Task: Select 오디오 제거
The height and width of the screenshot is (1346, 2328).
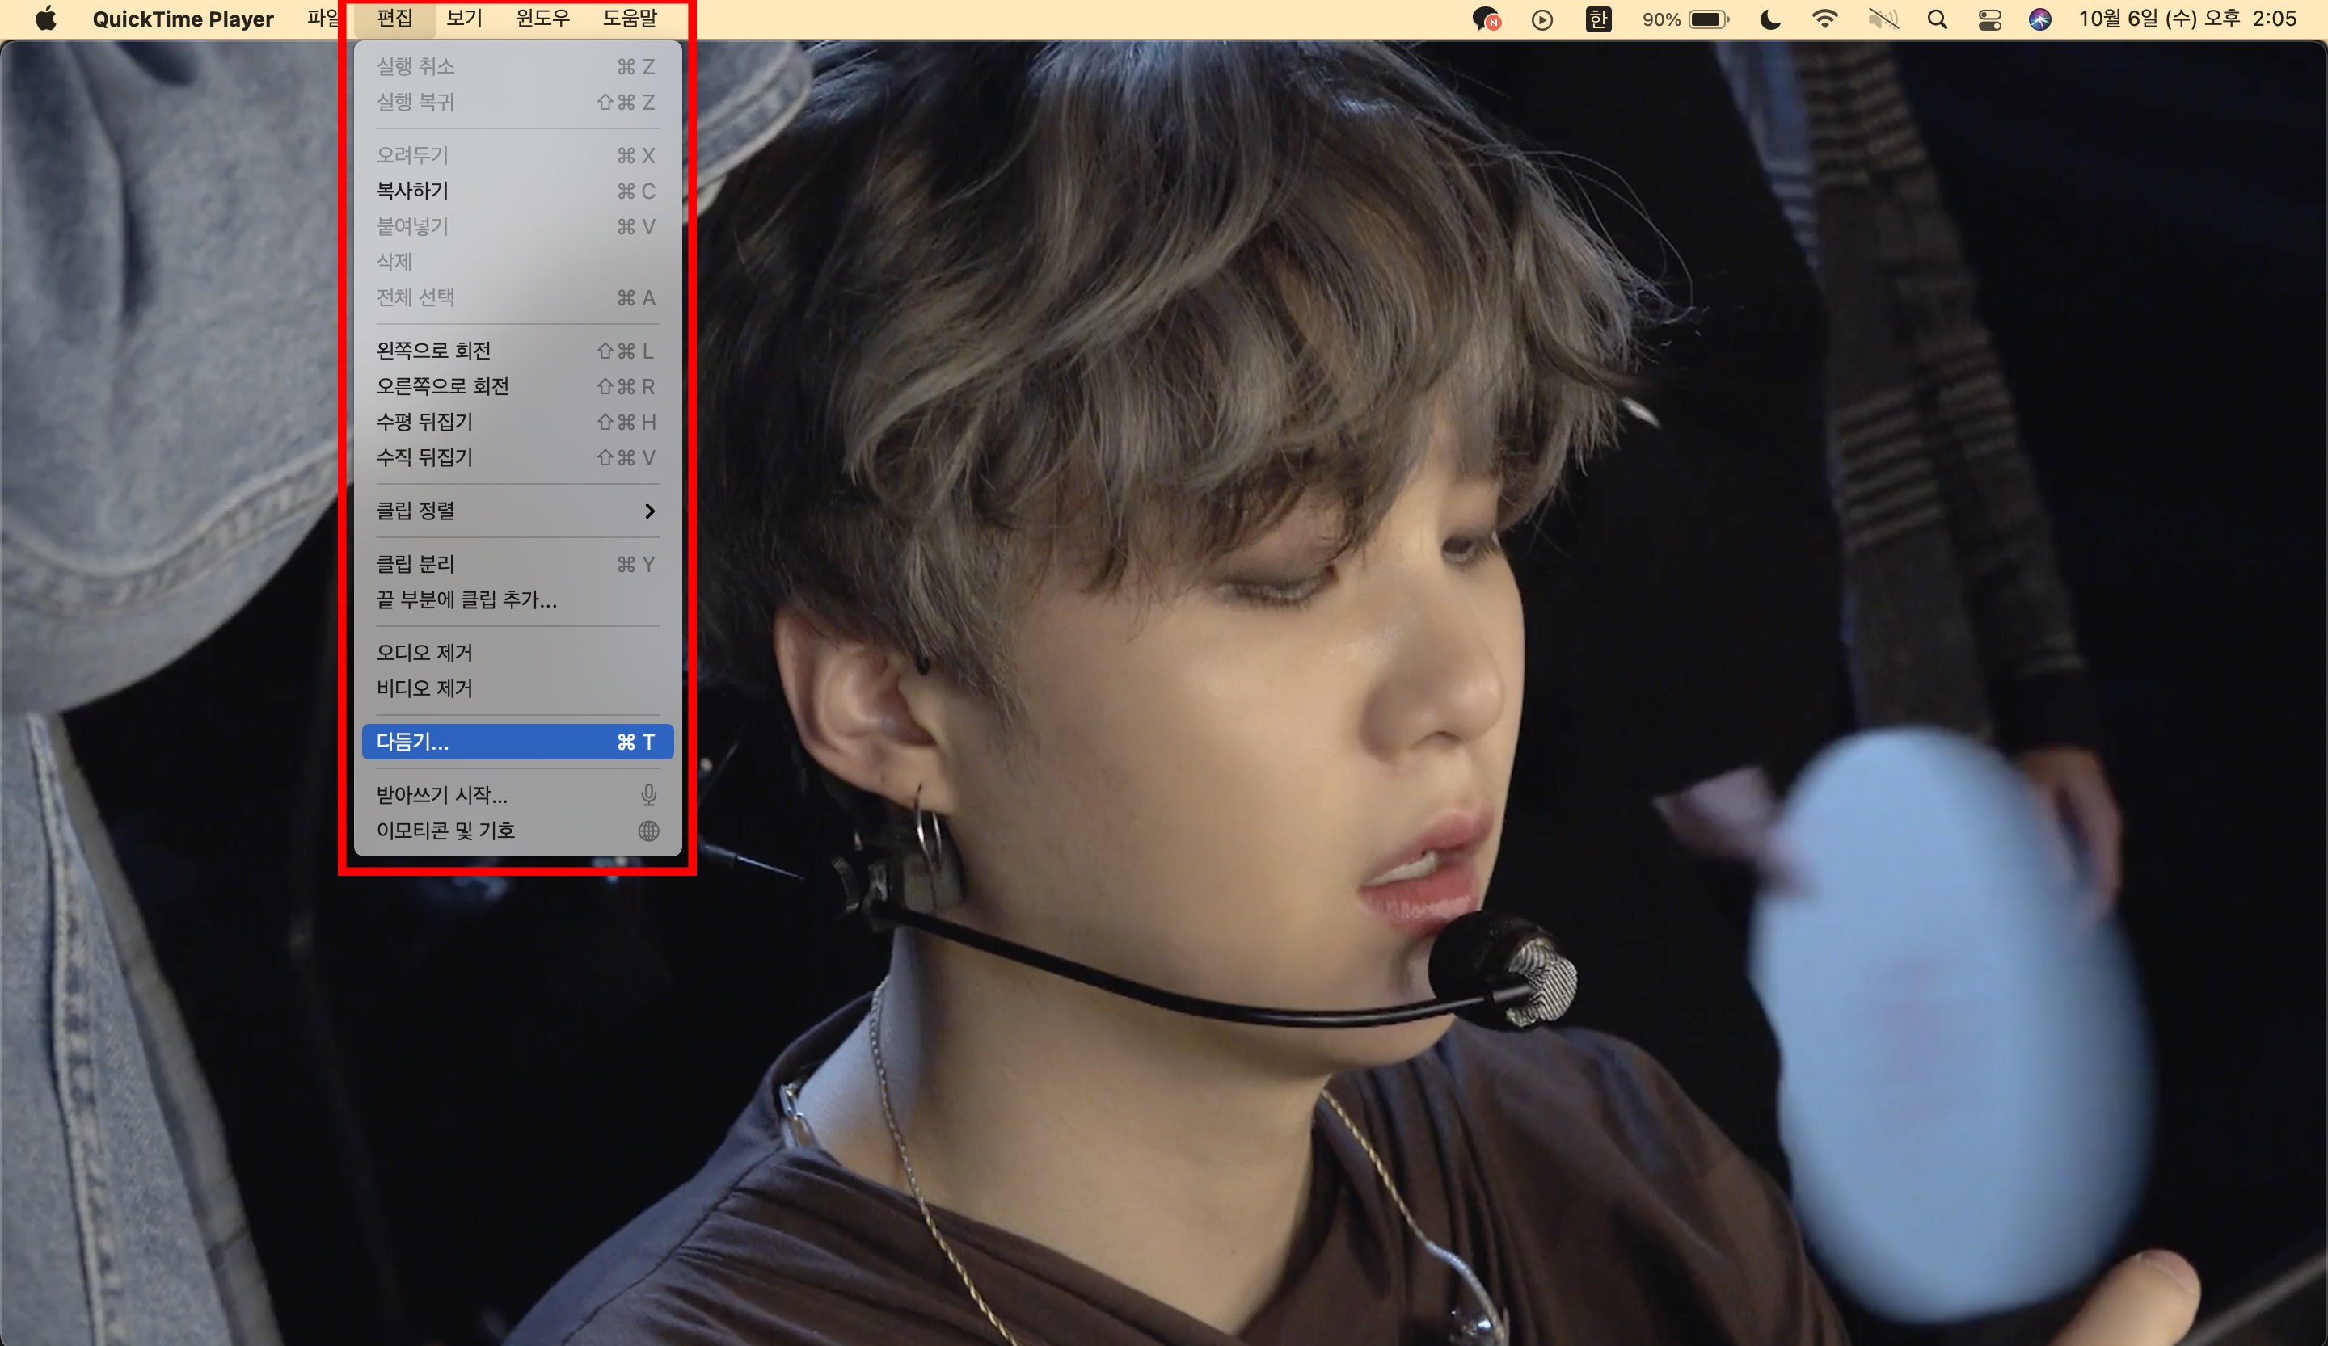Action: click(517, 653)
